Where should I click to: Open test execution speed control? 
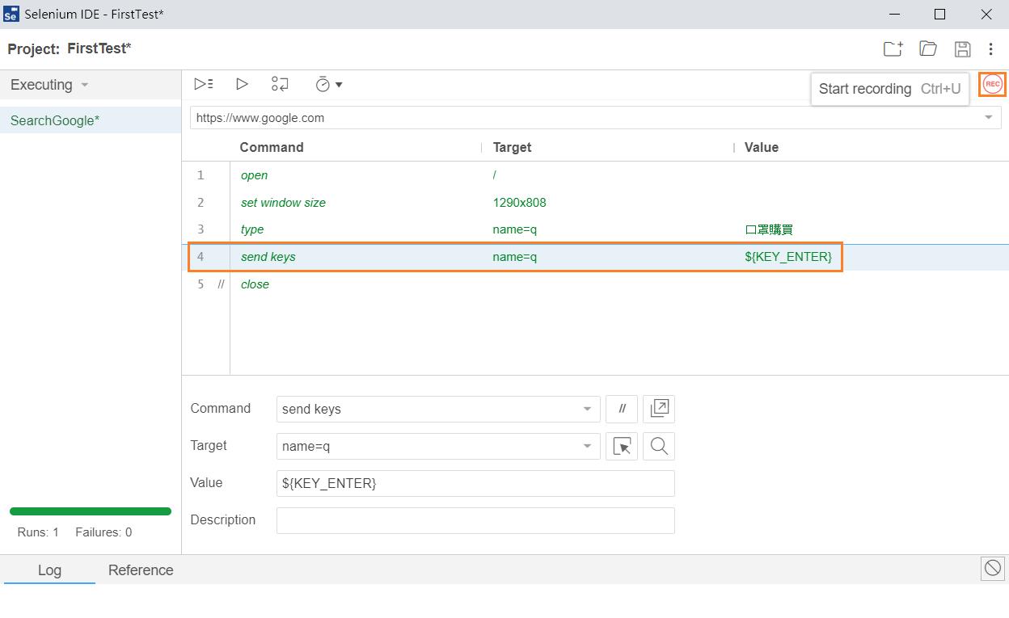(328, 84)
